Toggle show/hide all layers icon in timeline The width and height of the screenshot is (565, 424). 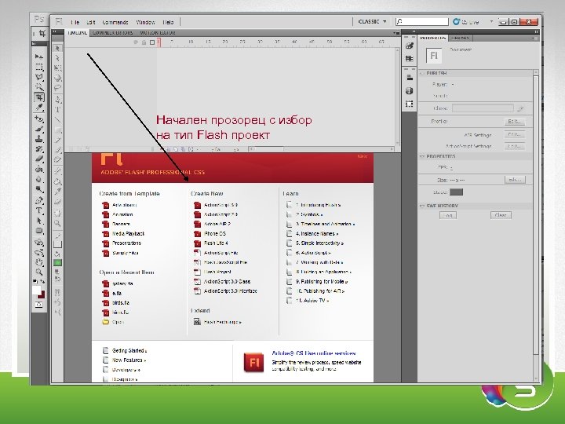pos(136,42)
